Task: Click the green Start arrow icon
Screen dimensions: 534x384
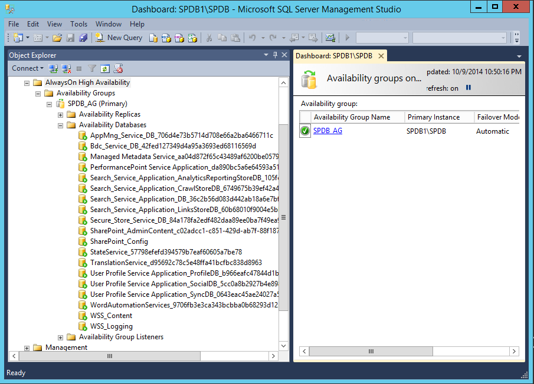Action: [348, 38]
